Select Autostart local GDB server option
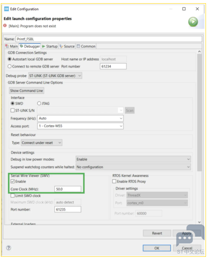The image size is (208, 258). point(10,59)
